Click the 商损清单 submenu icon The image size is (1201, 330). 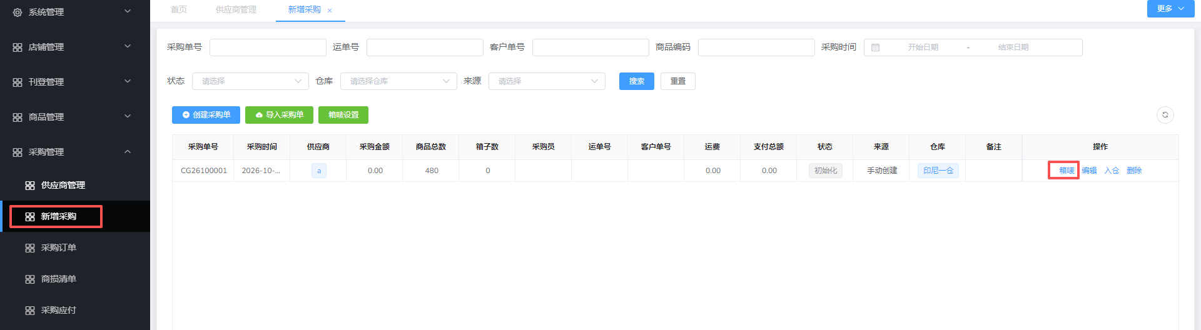[30, 279]
